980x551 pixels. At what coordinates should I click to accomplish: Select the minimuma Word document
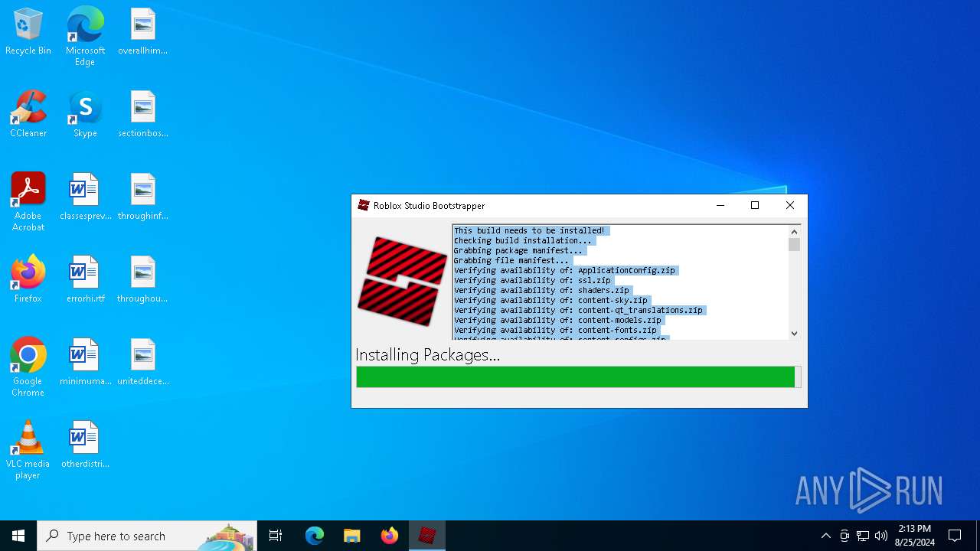[85, 363]
